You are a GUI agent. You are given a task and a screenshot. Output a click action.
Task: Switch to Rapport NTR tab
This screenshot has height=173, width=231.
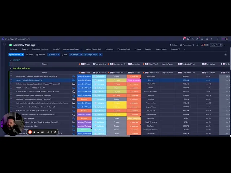[x=176, y=49]
